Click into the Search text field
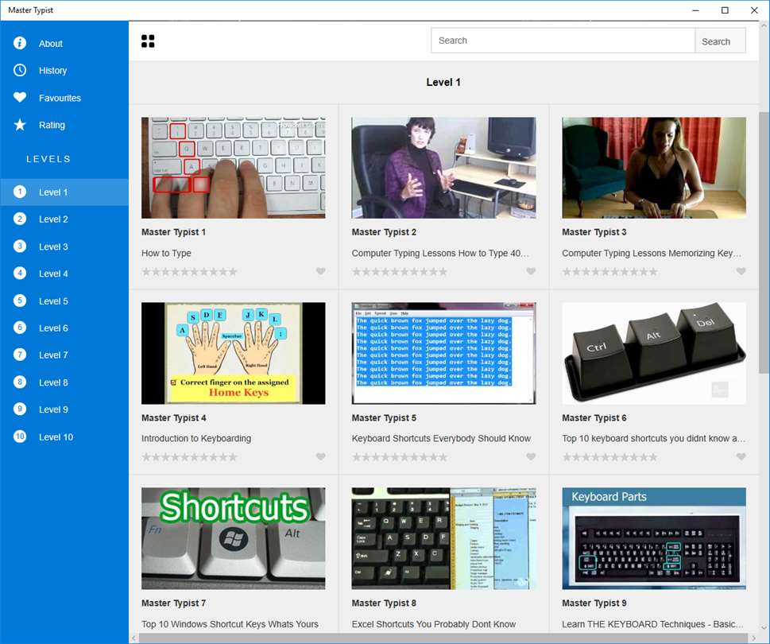This screenshot has width=770, height=644. point(563,41)
